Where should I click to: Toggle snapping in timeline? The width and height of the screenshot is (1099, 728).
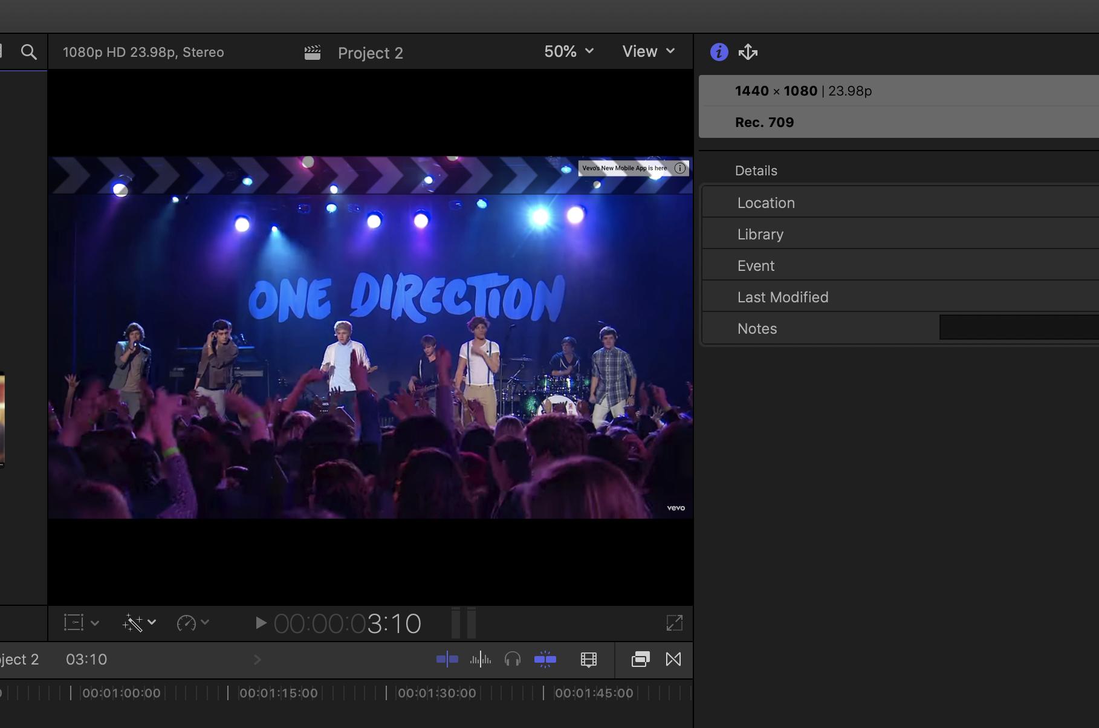[x=545, y=660]
